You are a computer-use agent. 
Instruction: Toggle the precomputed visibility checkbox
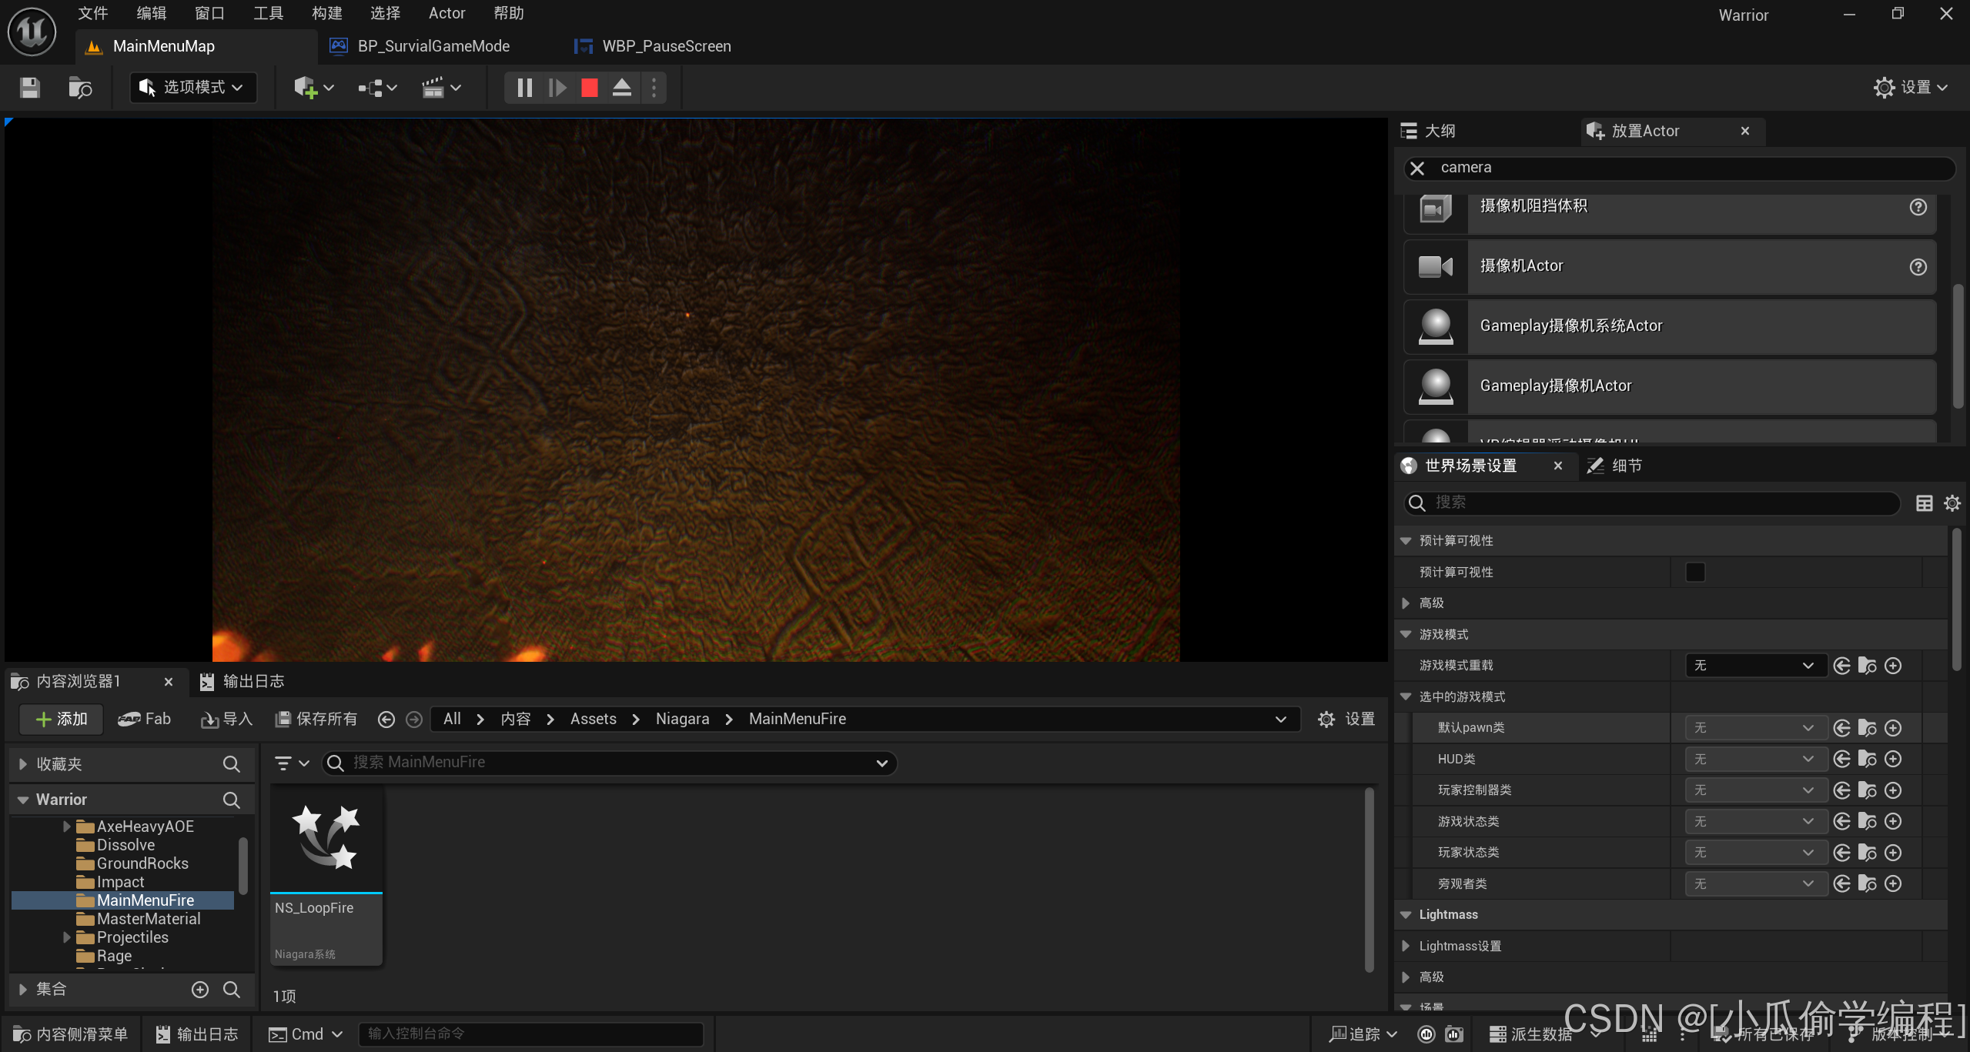click(x=1694, y=572)
